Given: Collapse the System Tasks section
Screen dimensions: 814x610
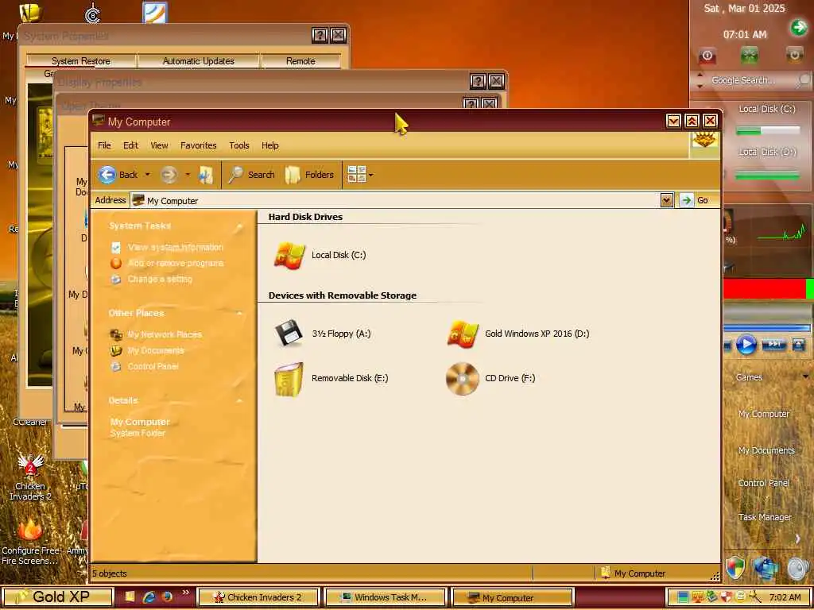Looking at the screenshot, I should tap(239, 226).
